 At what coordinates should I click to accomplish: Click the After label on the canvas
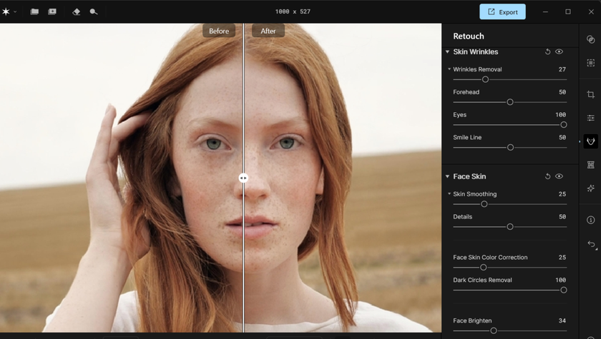click(268, 31)
